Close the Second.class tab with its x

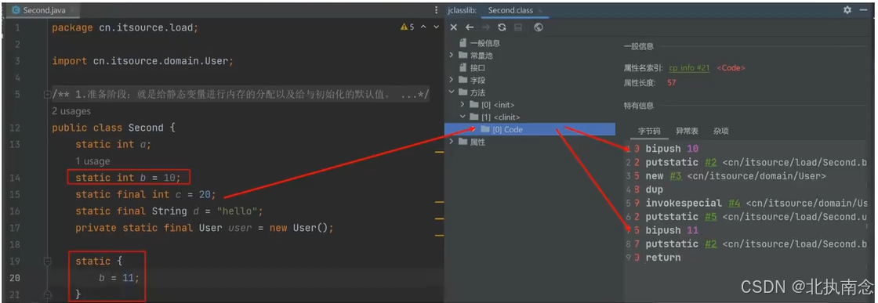(540, 11)
